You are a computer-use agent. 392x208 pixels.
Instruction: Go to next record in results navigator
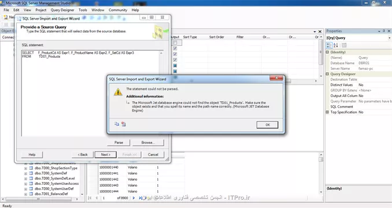134,198
